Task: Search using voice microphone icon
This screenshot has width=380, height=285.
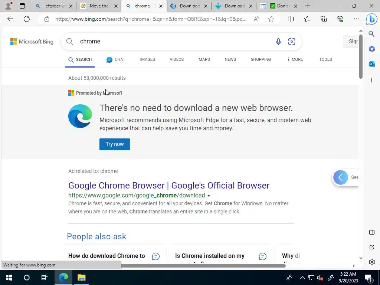Action: [278, 42]
